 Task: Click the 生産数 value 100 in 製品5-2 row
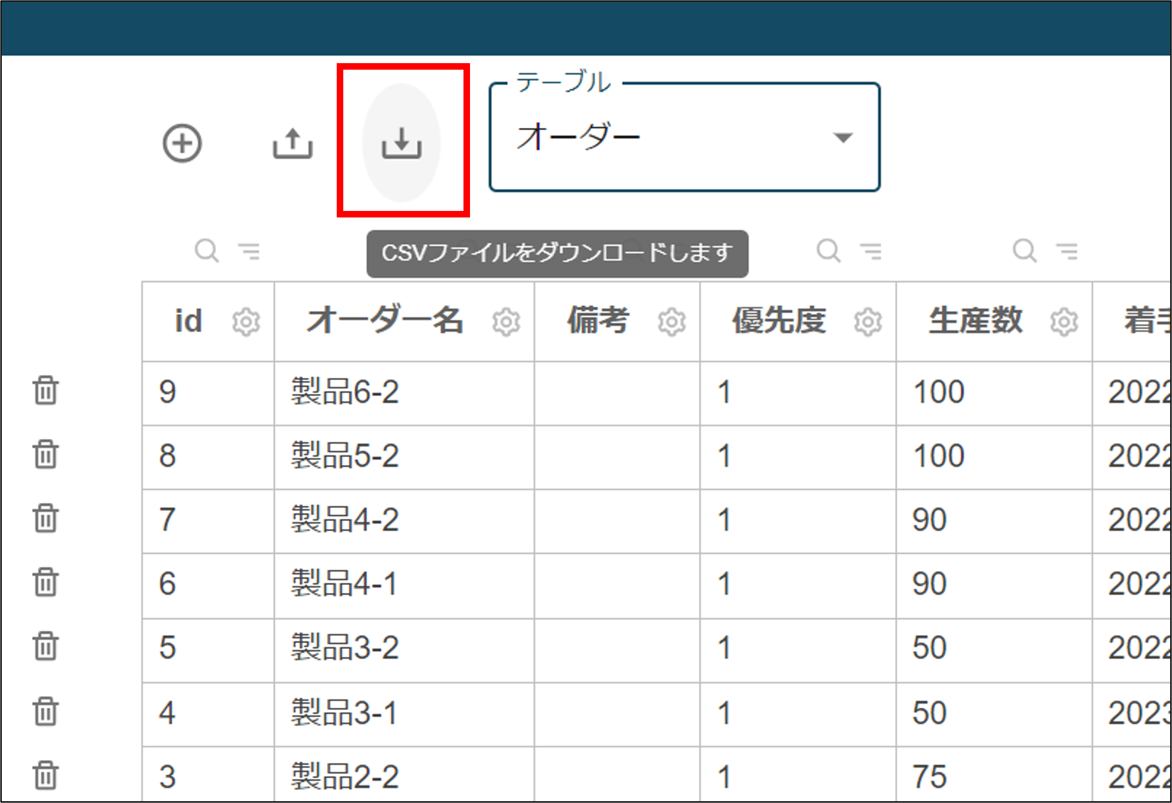[994, 457]
